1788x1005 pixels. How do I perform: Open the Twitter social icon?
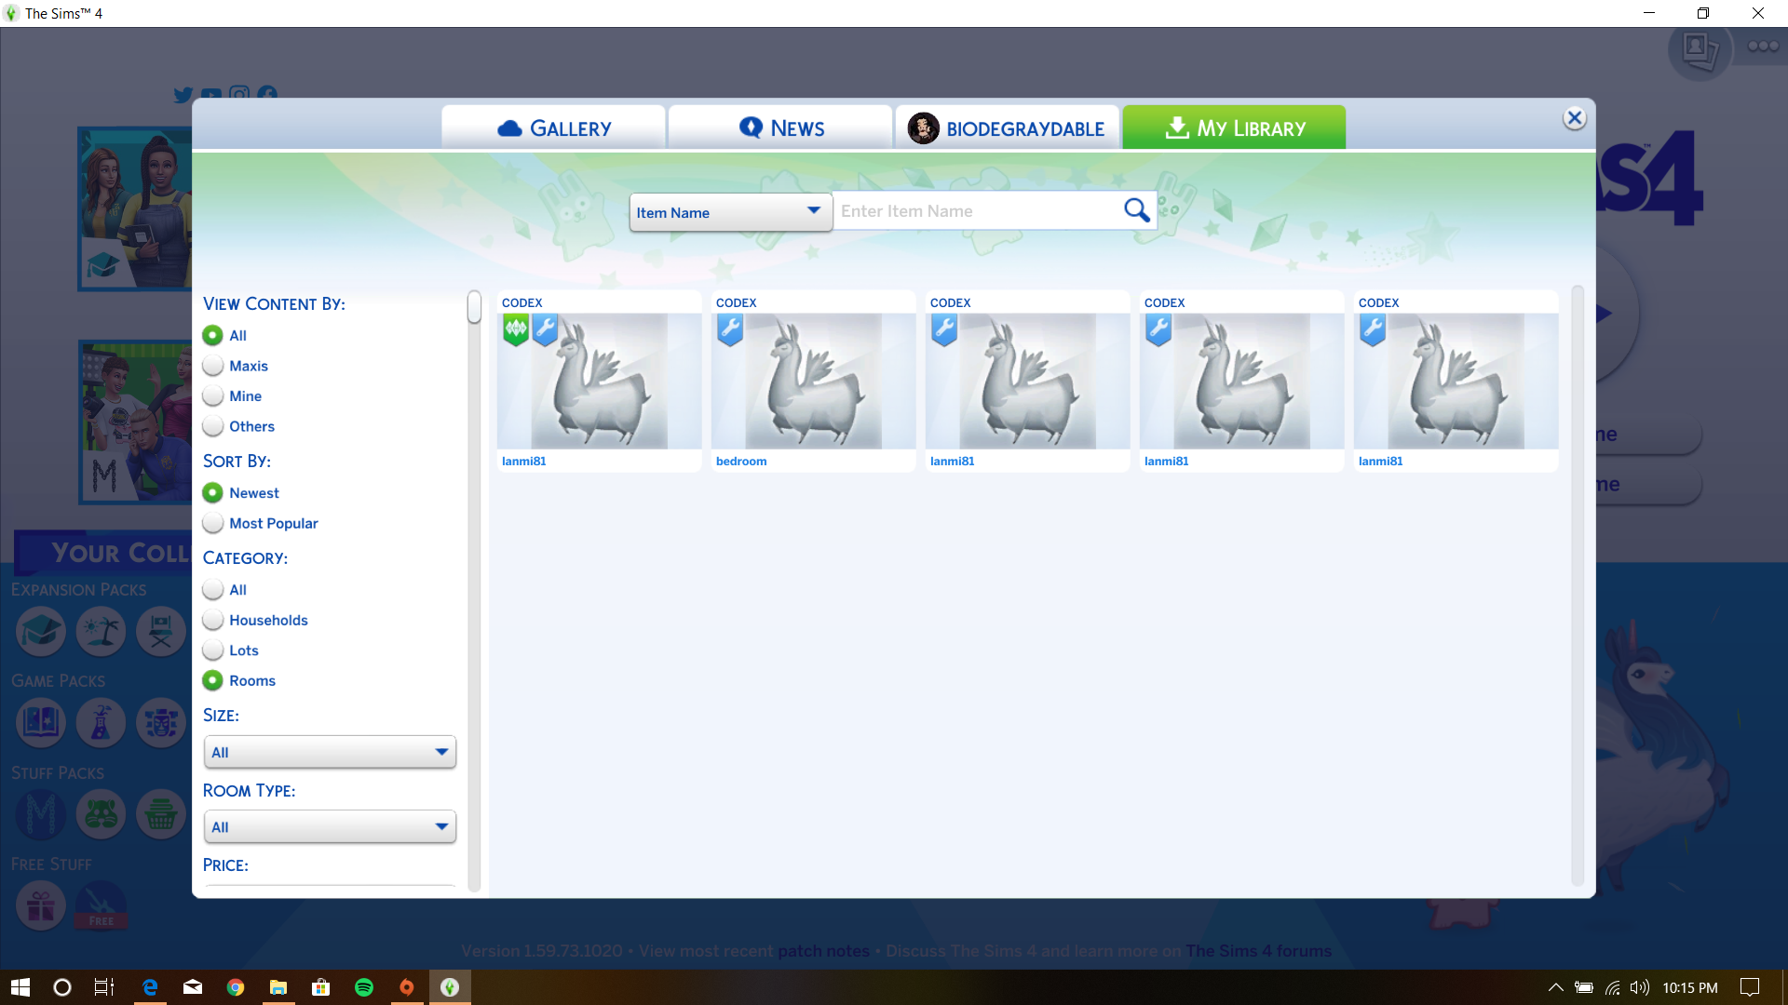[x=183, y=95]
